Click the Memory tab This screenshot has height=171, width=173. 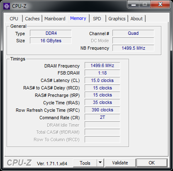click(x=78, y=18)
